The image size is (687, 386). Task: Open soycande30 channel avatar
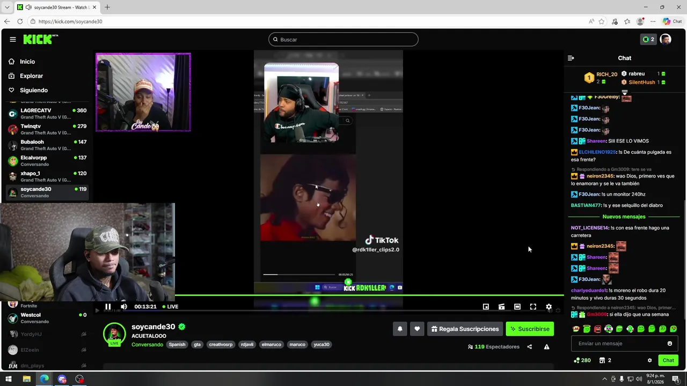114,333
